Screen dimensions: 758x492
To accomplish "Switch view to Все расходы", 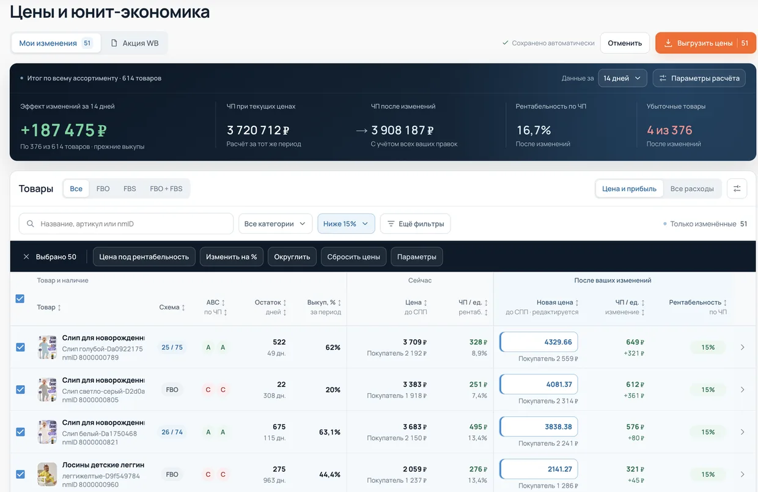I will (x=692, y=189).
